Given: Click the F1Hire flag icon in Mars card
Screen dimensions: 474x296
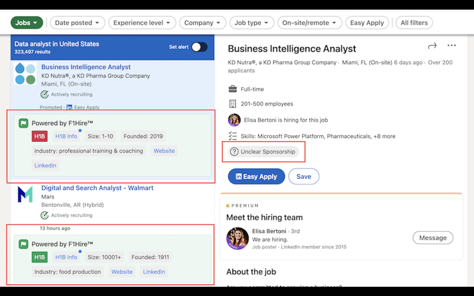Looking at the screenshot, I should click(24, 244).
